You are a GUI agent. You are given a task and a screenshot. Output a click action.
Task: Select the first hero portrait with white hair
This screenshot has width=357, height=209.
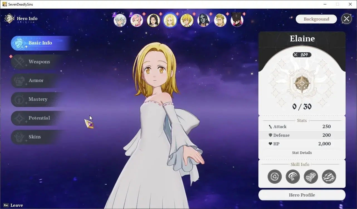(120, 20)
